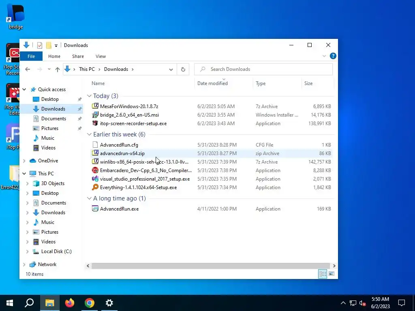
Task: Open Documents under Quick access
Action: point(53,119)
